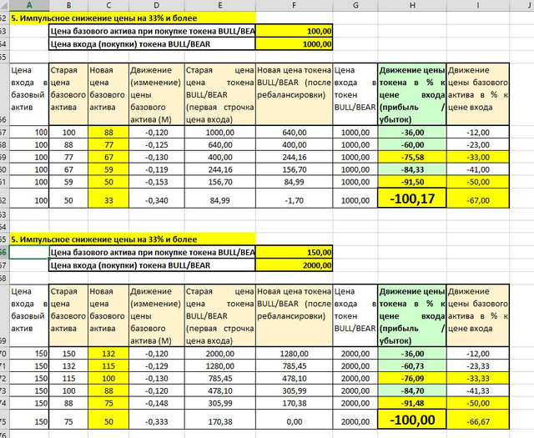Select green cell showing -84,33

412,169
